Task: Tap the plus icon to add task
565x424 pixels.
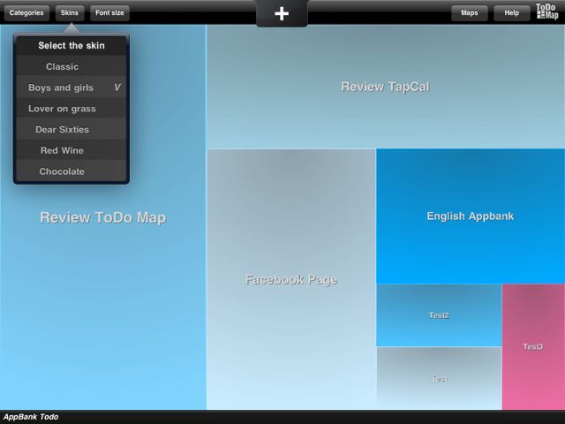Action: tap(282, 14)
